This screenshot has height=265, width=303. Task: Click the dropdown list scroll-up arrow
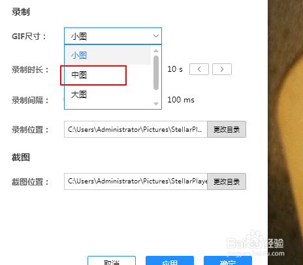[x=156, y=51]
